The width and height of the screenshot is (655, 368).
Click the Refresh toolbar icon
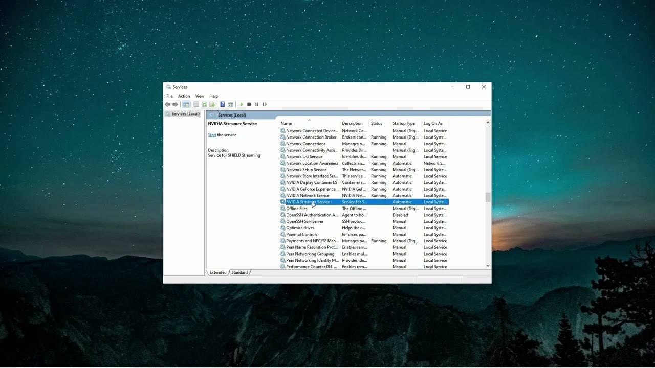[204, 104]
